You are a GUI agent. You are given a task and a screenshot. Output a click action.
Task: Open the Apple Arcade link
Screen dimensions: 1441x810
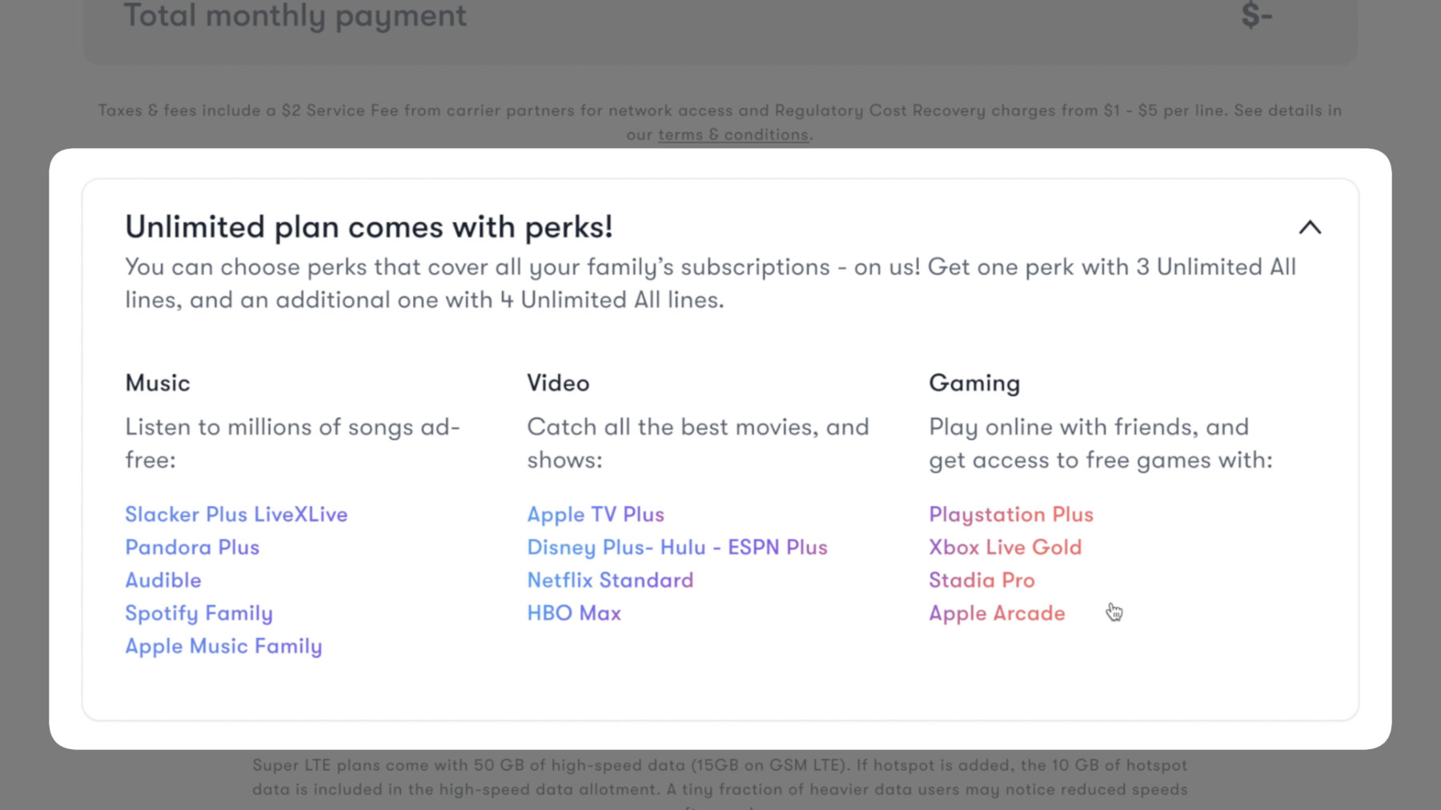click(x=997, y=614)
